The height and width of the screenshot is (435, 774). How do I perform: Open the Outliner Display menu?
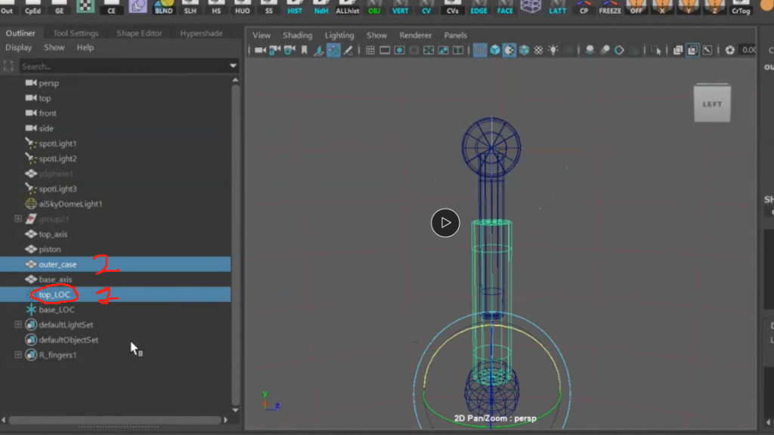[x=18, y=48]
